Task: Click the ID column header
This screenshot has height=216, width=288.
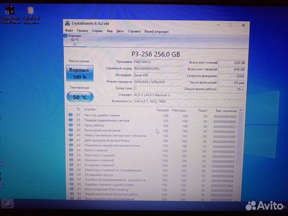Action: (x=78, y=109)
